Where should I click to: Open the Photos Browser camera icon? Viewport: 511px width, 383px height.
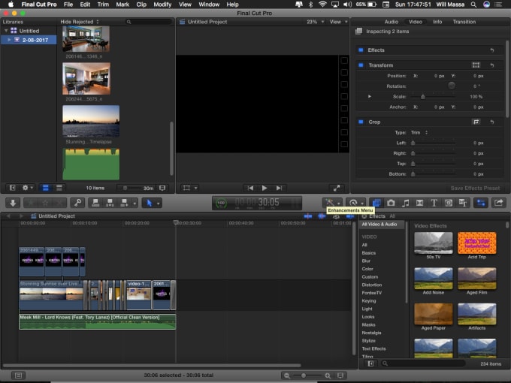click(391, 203)
